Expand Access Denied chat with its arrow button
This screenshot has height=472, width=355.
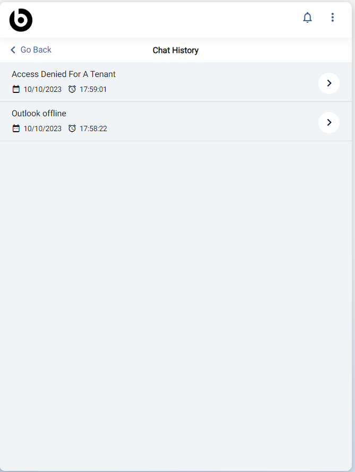[329, 83]
